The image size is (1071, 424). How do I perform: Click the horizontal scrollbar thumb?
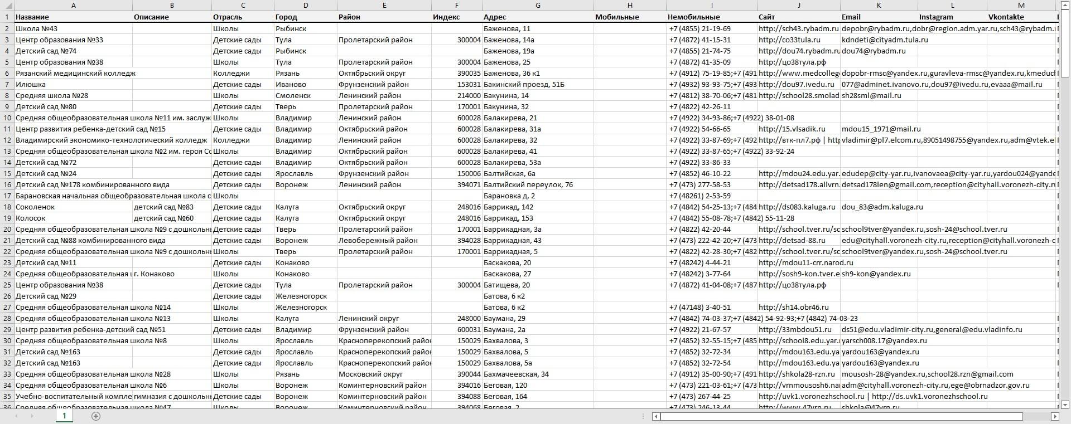[841, 416]
